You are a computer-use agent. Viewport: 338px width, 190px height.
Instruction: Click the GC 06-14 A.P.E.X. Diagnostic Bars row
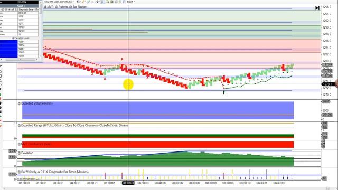(19, 9)
